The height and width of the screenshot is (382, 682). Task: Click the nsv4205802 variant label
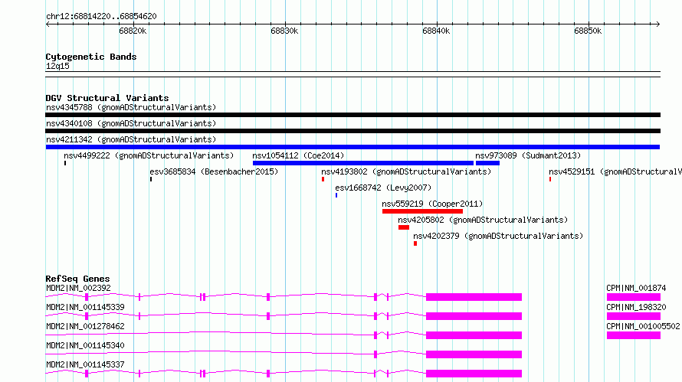coord(483,220)
